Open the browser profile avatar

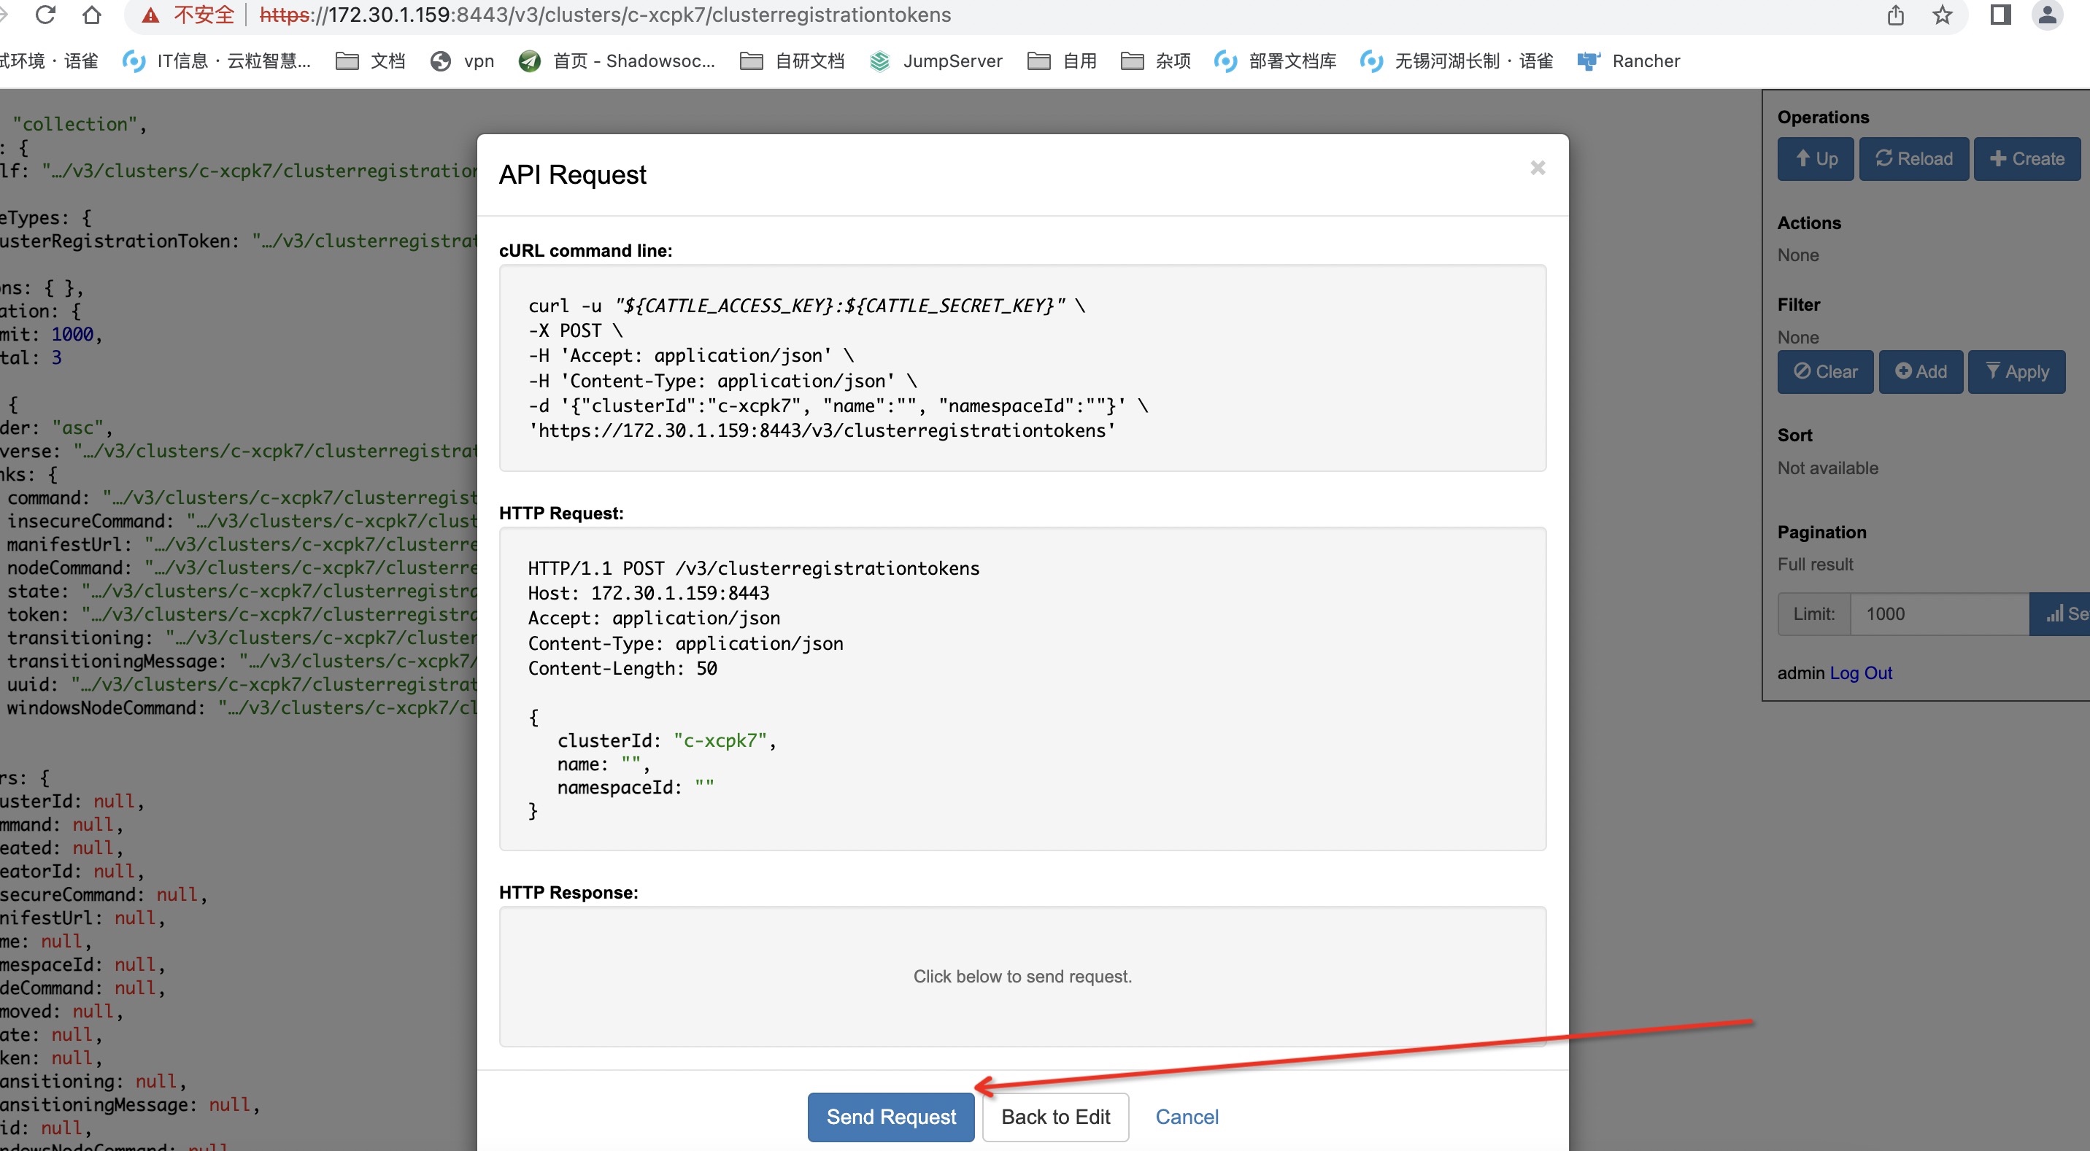(2046, 15)
